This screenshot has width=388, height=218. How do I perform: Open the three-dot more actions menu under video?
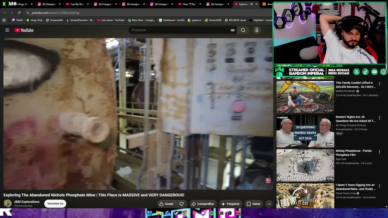click(269, 204)
